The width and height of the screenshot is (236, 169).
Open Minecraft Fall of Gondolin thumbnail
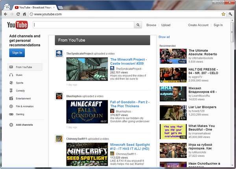point(87,112)
